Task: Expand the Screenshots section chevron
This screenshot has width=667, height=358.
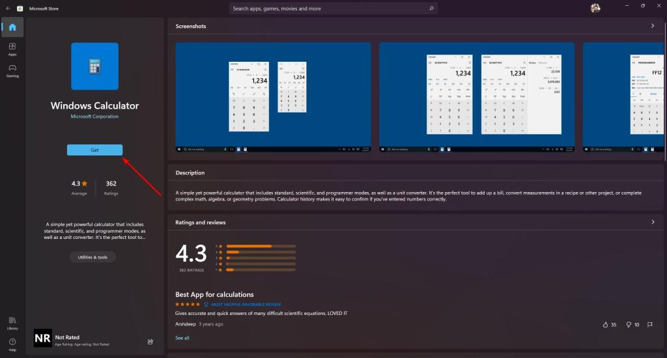Action: tap(653, 26)
